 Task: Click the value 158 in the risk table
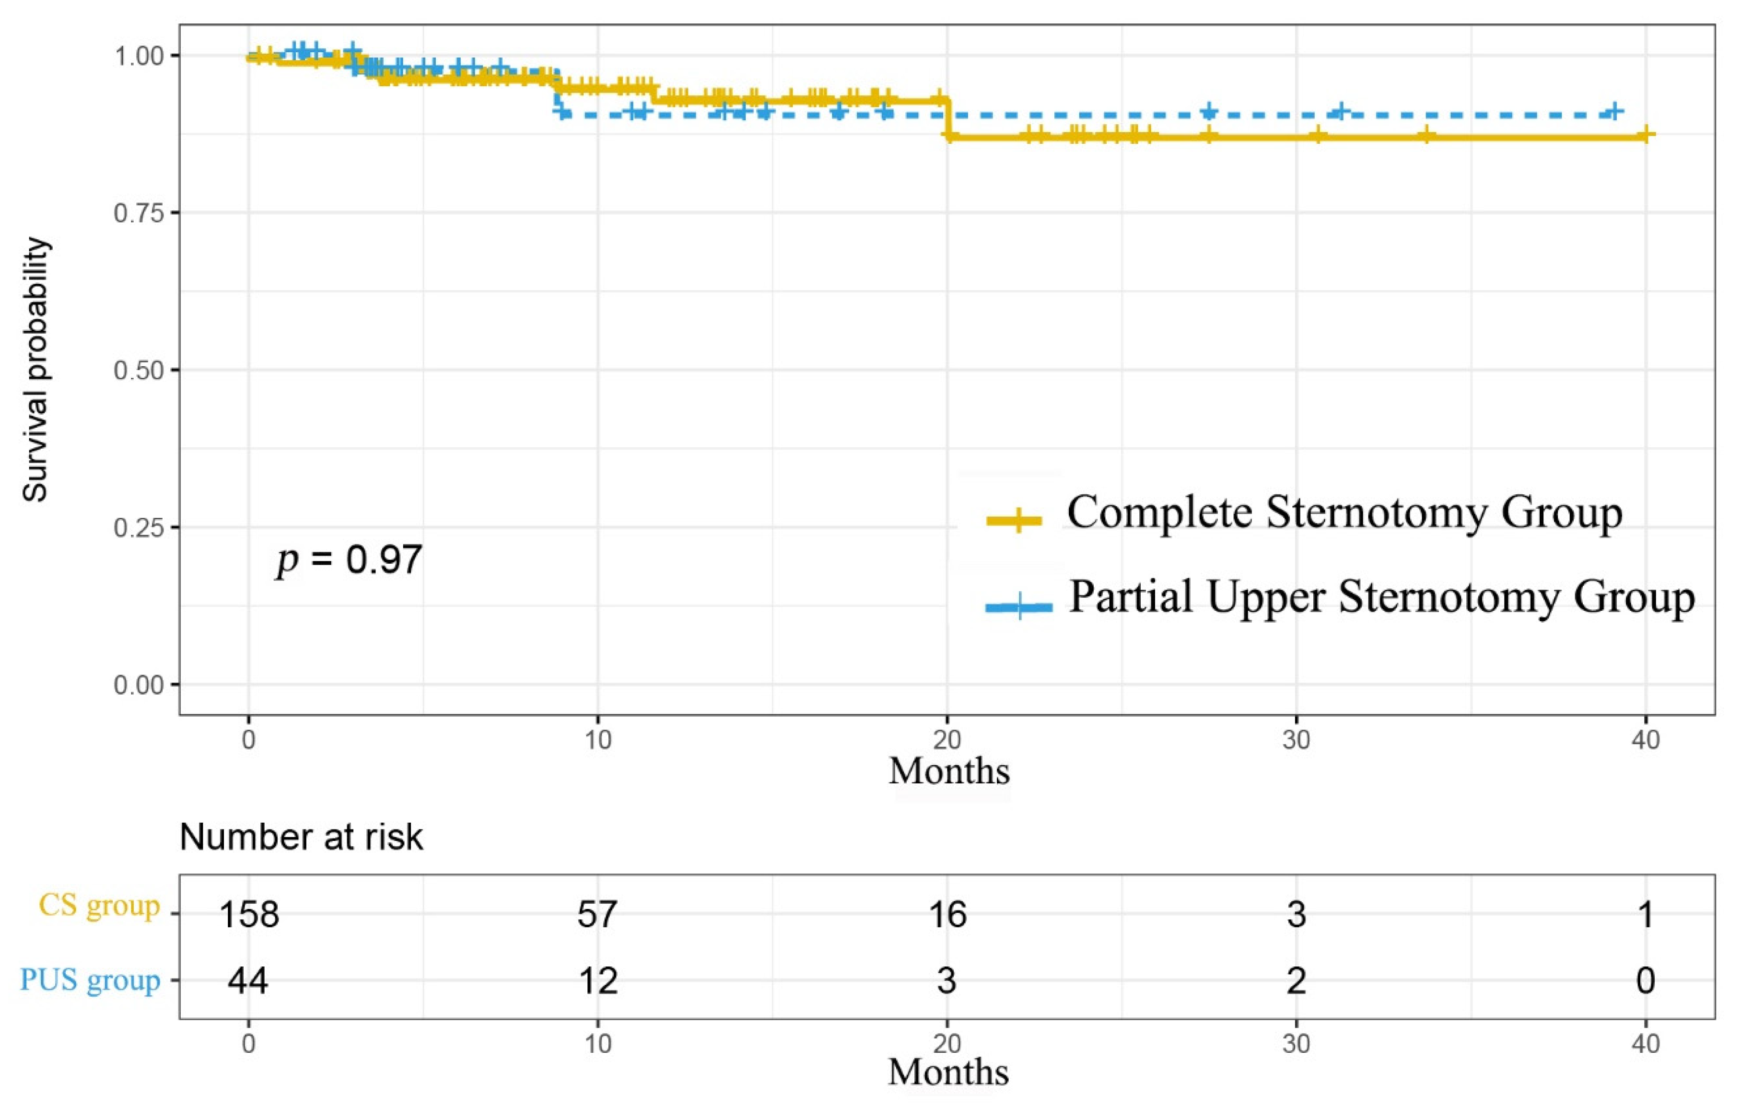click(x=249, y=914)
